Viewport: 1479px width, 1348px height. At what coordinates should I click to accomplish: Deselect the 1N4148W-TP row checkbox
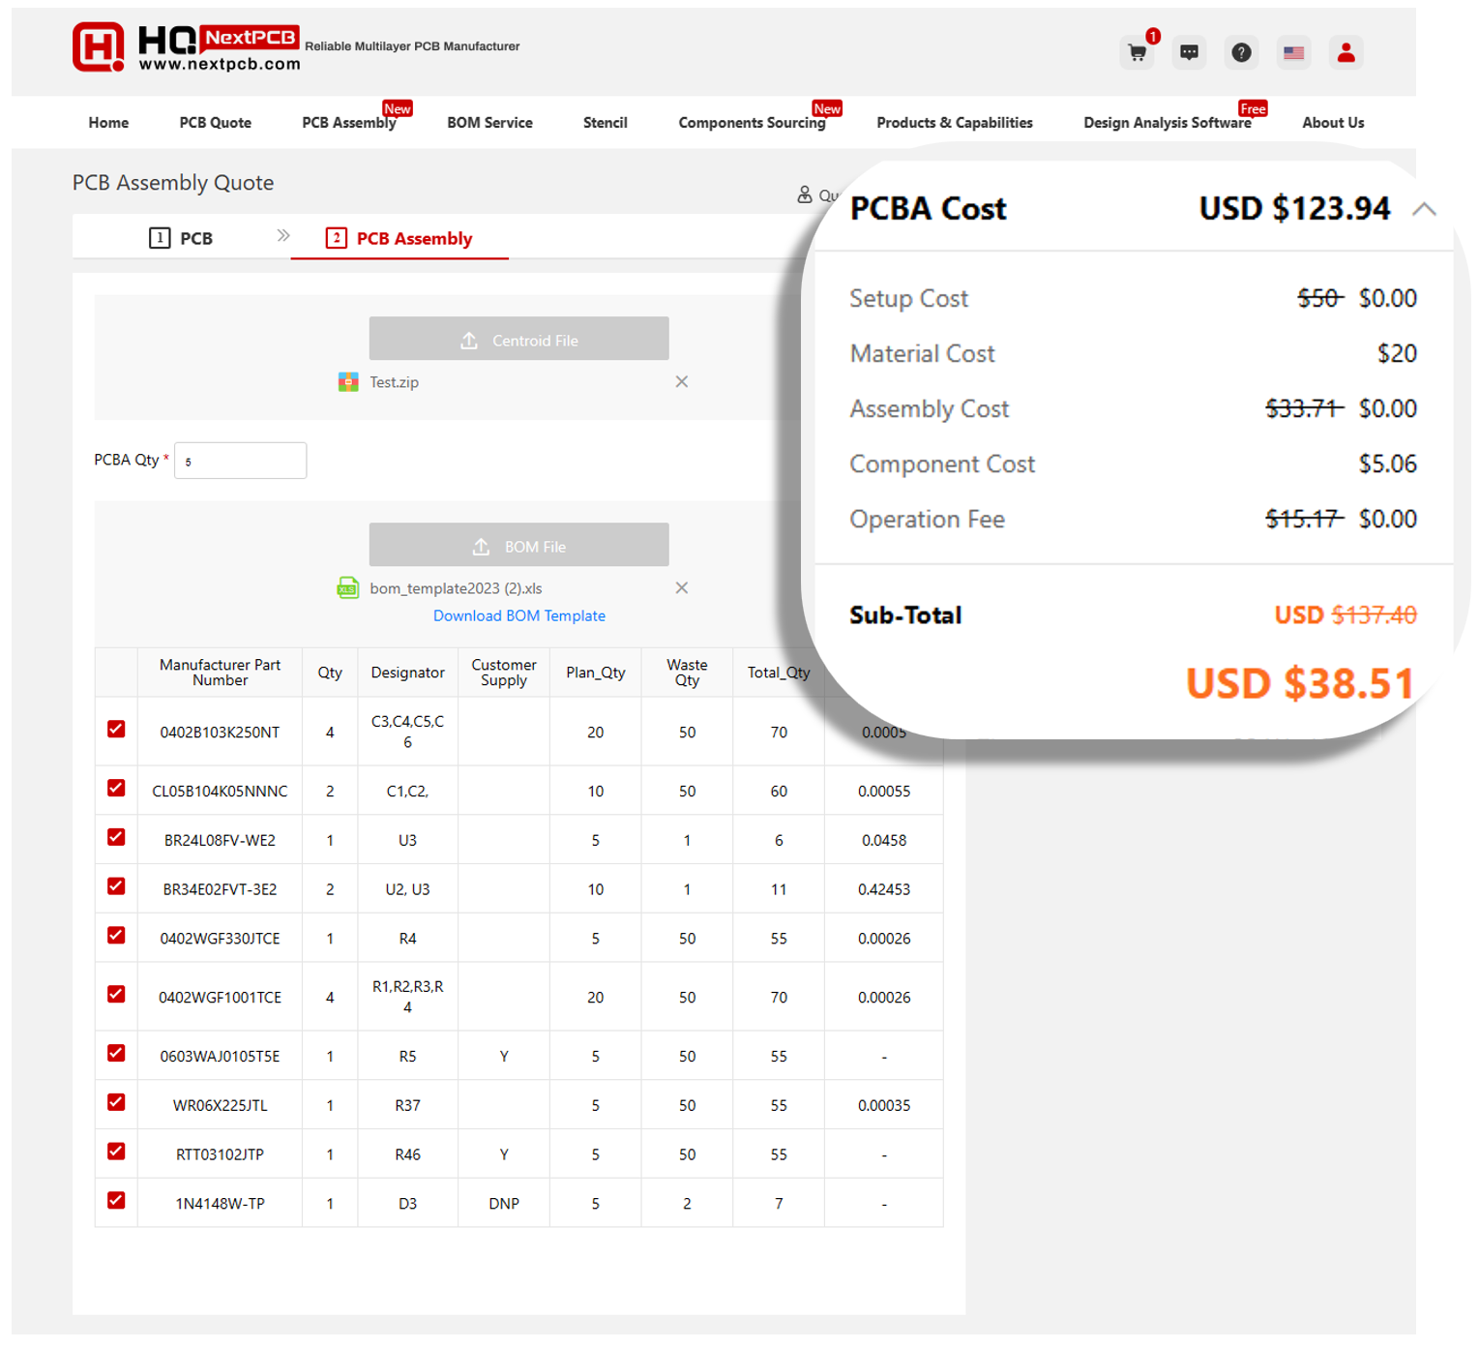click(116, 1201)
